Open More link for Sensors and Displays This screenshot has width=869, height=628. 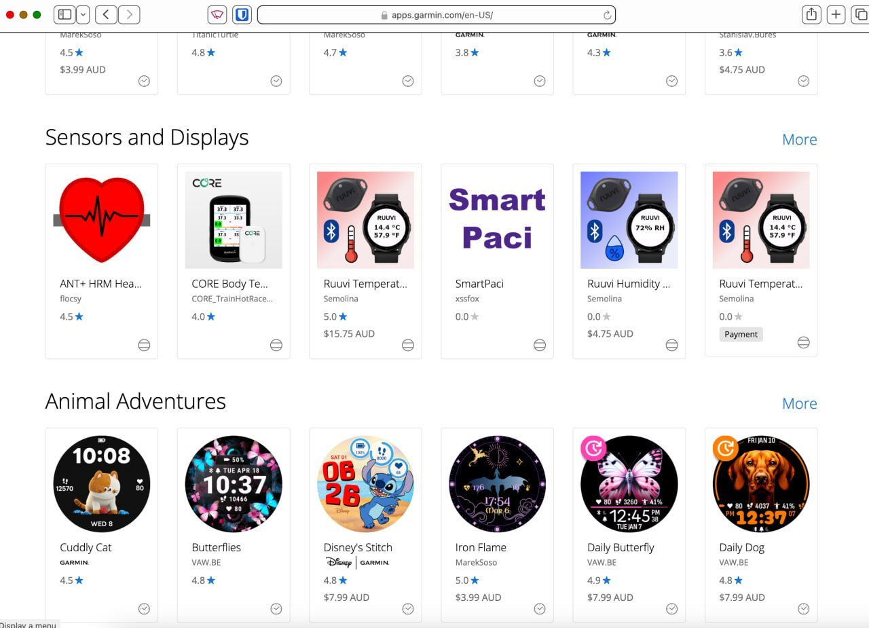799,139
